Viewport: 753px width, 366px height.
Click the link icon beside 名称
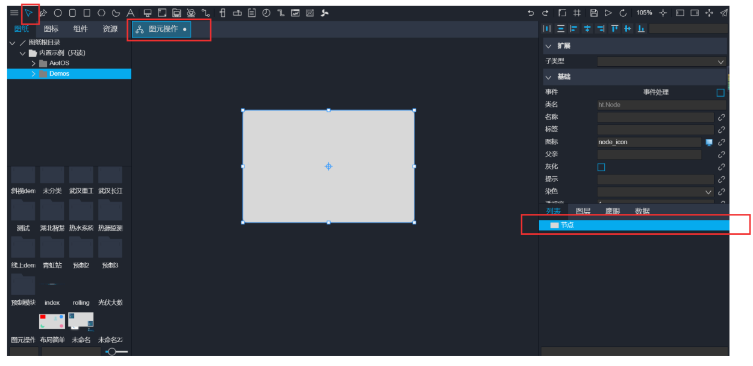coord(721,117)
